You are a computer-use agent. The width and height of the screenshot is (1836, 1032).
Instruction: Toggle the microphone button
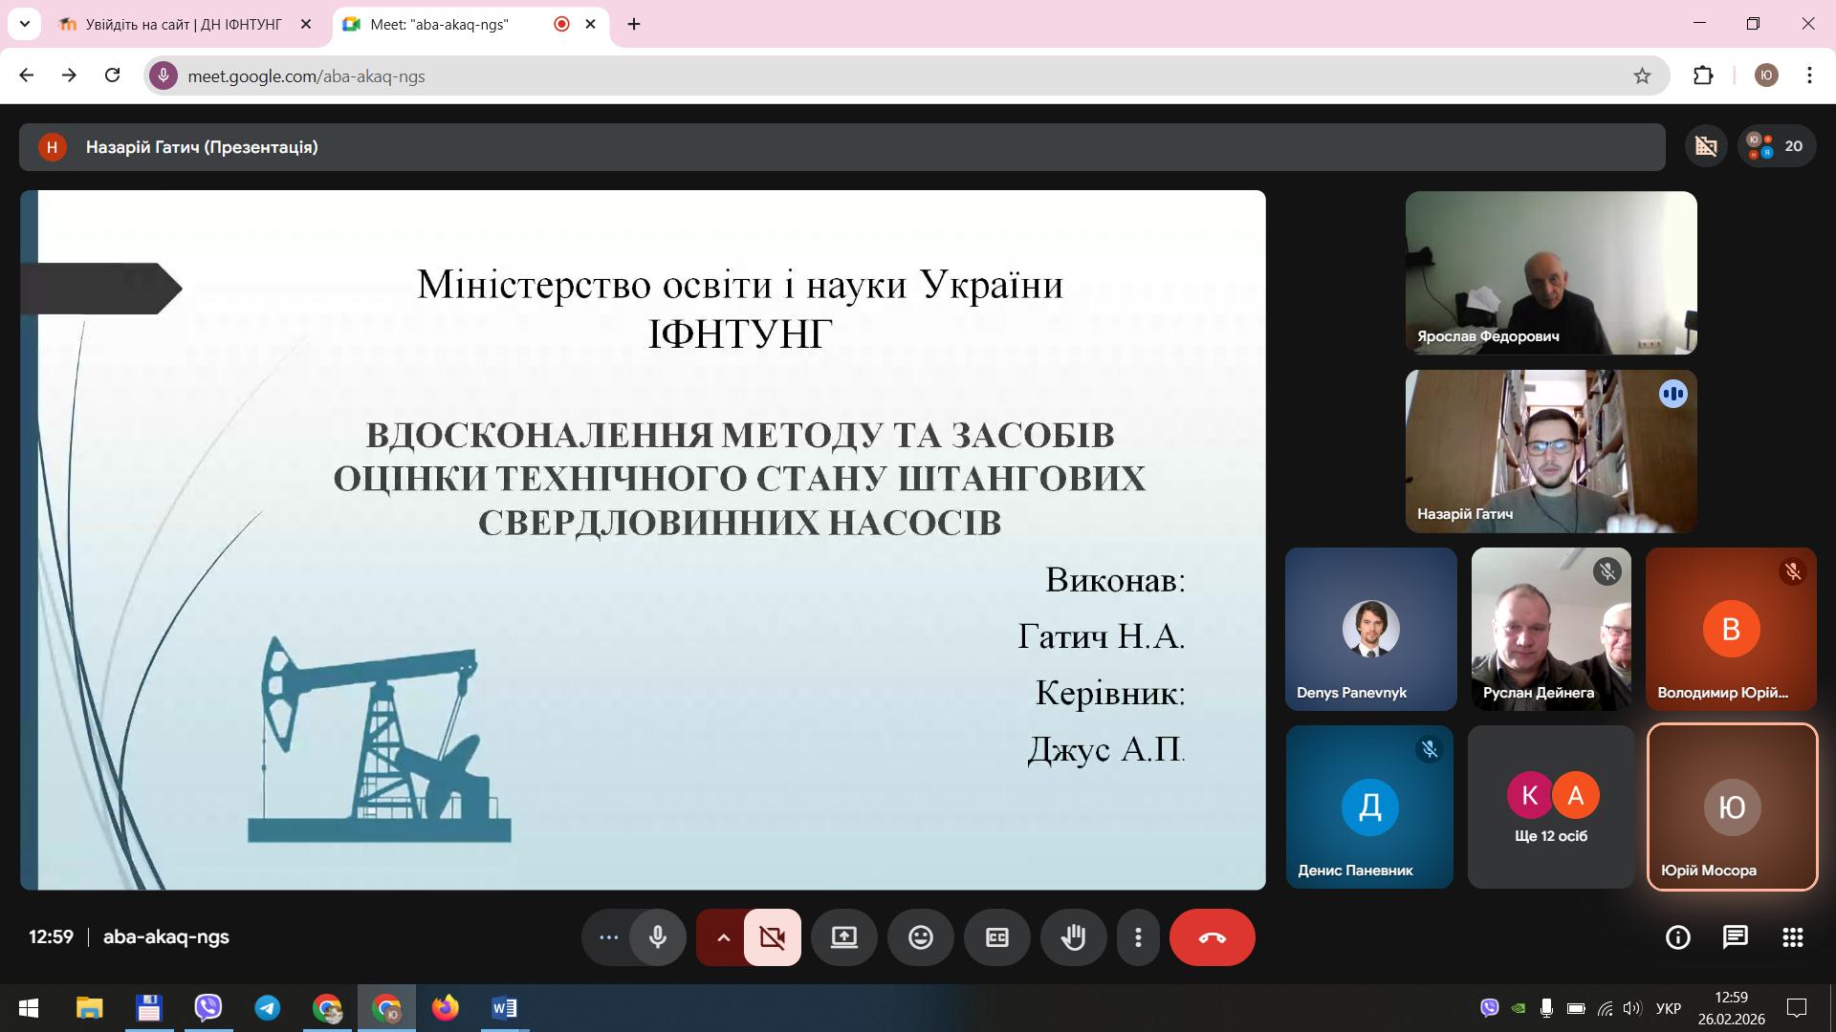[658, 937]
